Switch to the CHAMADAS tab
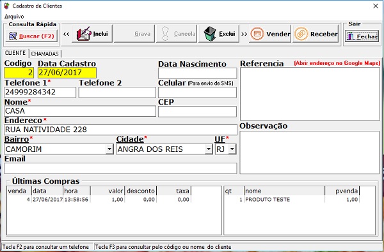The height and width of the screenshot is (252, 384). (x=45, y=54)
